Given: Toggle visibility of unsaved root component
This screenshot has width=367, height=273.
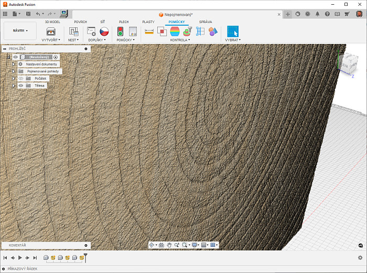Looking at the screenshot, I should tap(15, 57).
